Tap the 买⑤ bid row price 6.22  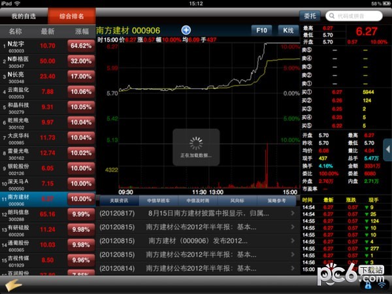tap(336, 125)
